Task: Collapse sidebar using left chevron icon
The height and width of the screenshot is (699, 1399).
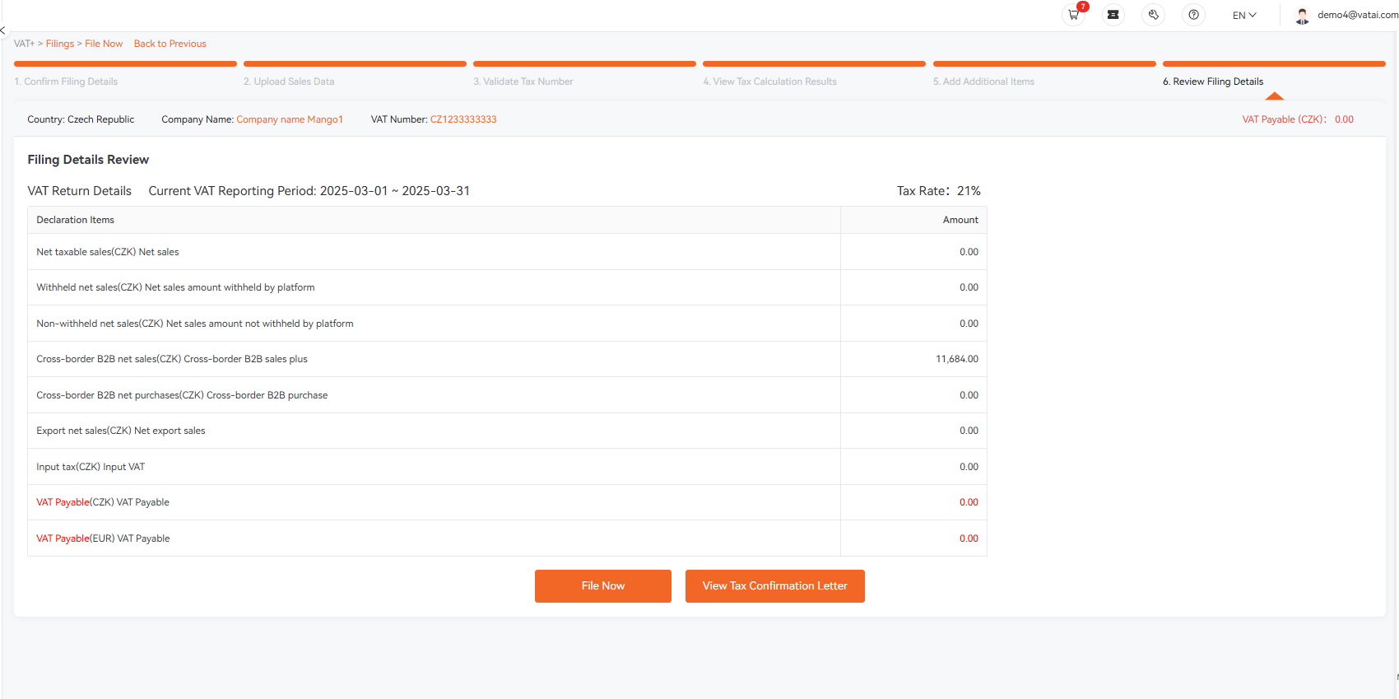Action: coord(2,30)
